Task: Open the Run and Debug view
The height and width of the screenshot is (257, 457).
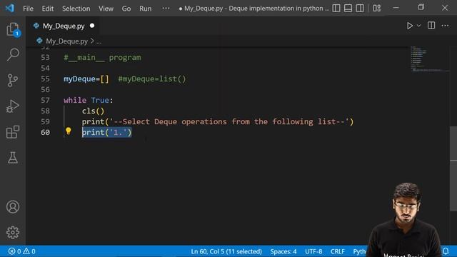Action: tap(13, 106)
